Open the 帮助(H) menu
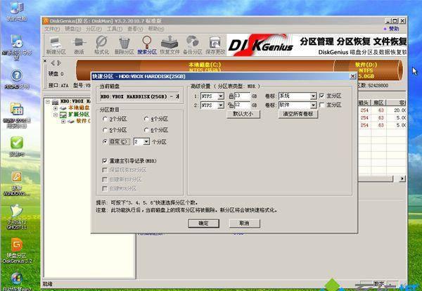The width and height of the screenshot is (422, 291). [x=156, y=29]
